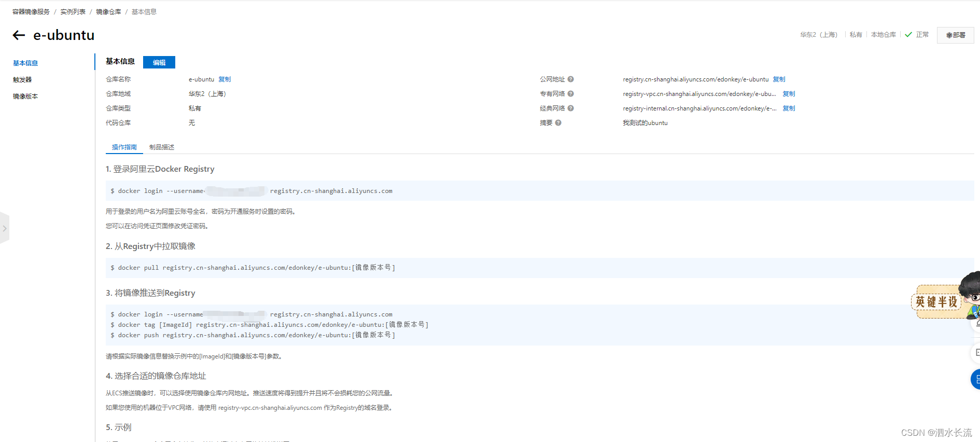Go back using the arrow beside e-ubuntu
Image resolution: width=980 pixels, height=442 pixels.
pyautogui.click(x=19, y=35)
